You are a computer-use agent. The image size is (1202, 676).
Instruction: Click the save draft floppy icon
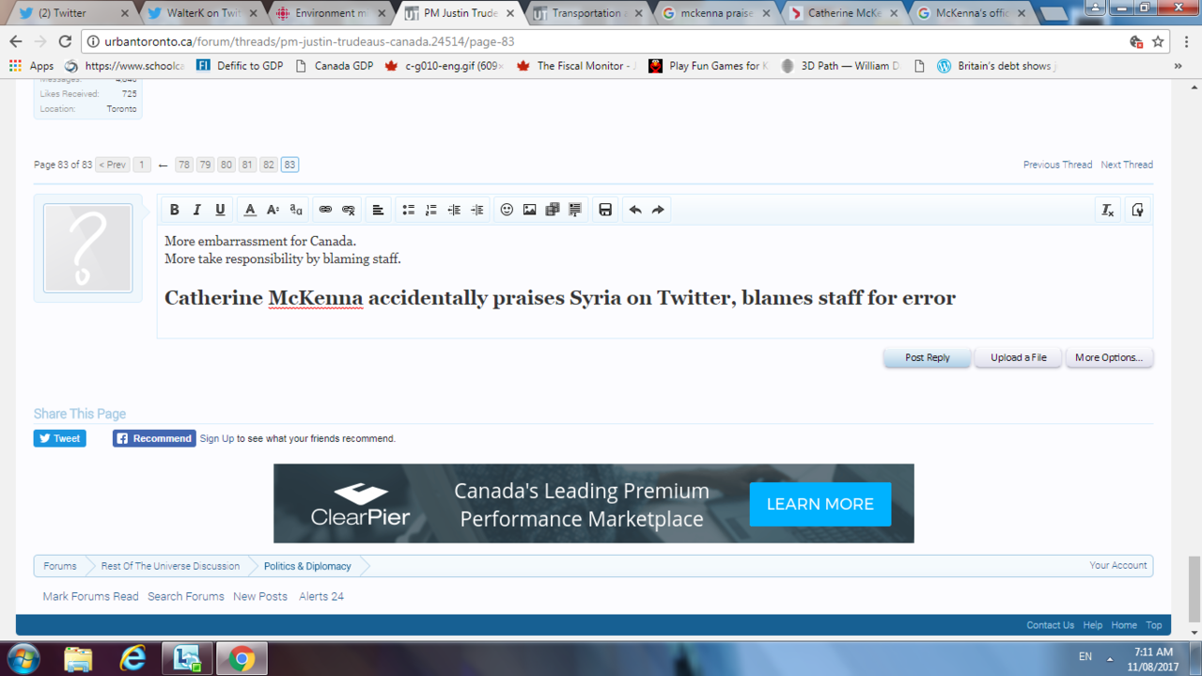[605, 210]
